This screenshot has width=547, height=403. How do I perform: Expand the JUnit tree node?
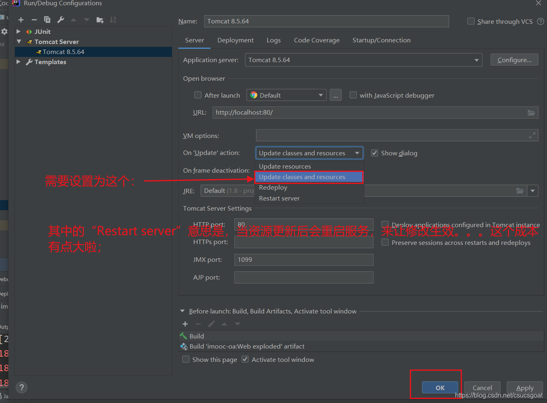pyautogui.click(x=19, y=31)
